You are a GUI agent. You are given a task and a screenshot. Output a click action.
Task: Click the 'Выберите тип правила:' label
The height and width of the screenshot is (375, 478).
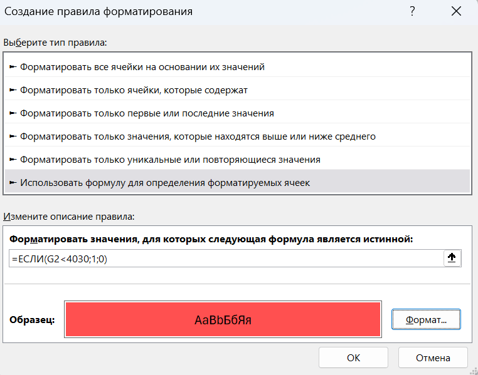[x=55, y=43]
